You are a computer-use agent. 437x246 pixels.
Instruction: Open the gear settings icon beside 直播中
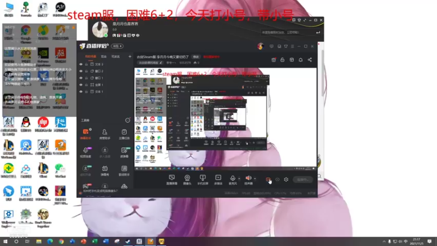click(286, 180)
